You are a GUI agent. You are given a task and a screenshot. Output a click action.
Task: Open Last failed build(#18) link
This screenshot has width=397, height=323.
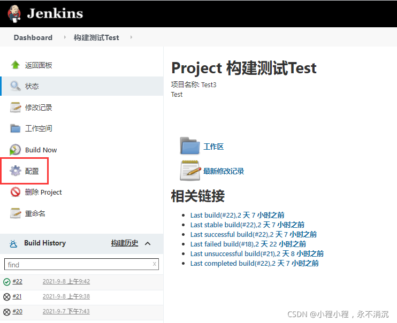(x=248, y=244)
